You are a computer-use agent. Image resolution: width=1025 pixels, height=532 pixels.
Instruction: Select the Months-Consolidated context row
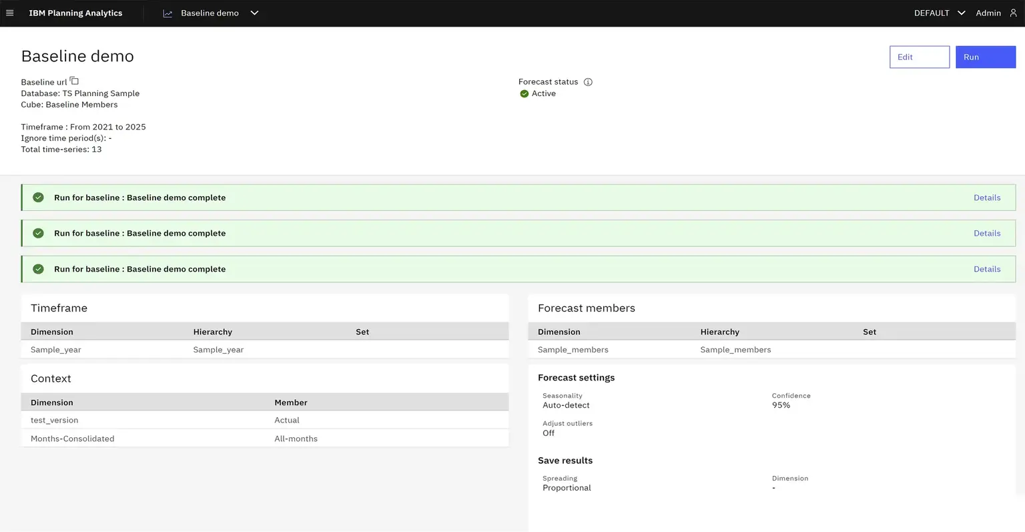264,439
